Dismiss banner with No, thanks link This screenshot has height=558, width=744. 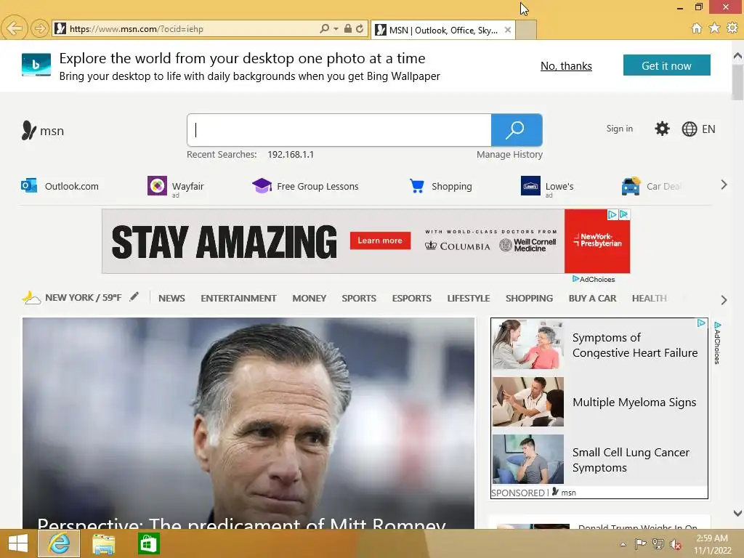pos(566,66)
